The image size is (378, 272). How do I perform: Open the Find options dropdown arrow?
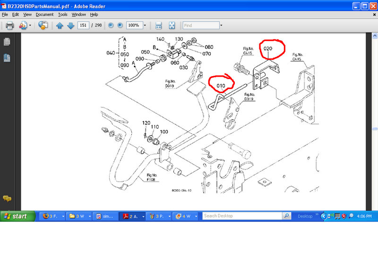(x=221, y=26)
